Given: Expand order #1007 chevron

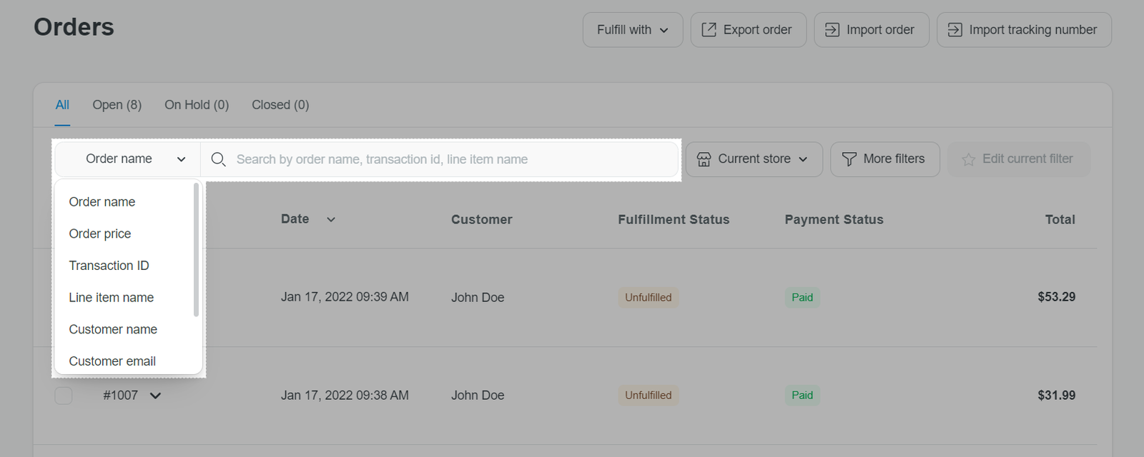Looking at the screenshot, I should click(x=155, y=396).
